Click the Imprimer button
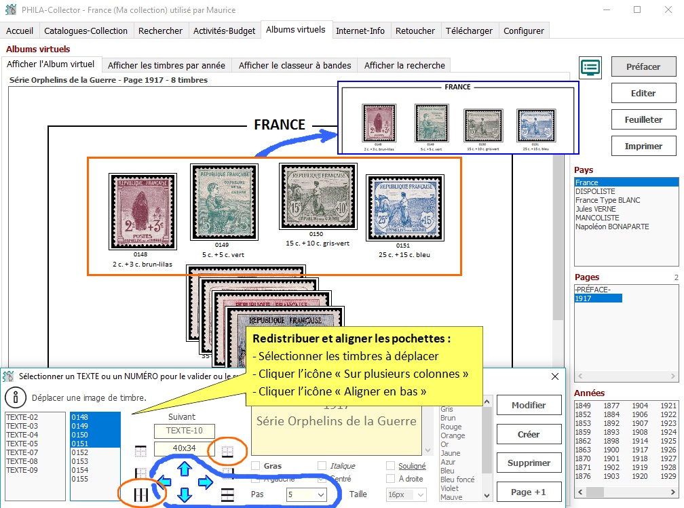The image size is (684, 508). [643, 146]
